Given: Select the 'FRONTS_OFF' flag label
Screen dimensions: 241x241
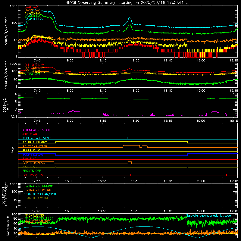Looking at the screenshot, I should [x=32, y=171].
